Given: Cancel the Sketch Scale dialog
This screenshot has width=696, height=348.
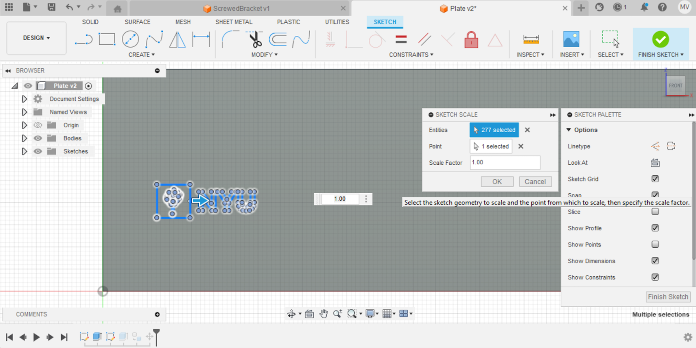Looking at the screenshot, I should click(535, 181).
